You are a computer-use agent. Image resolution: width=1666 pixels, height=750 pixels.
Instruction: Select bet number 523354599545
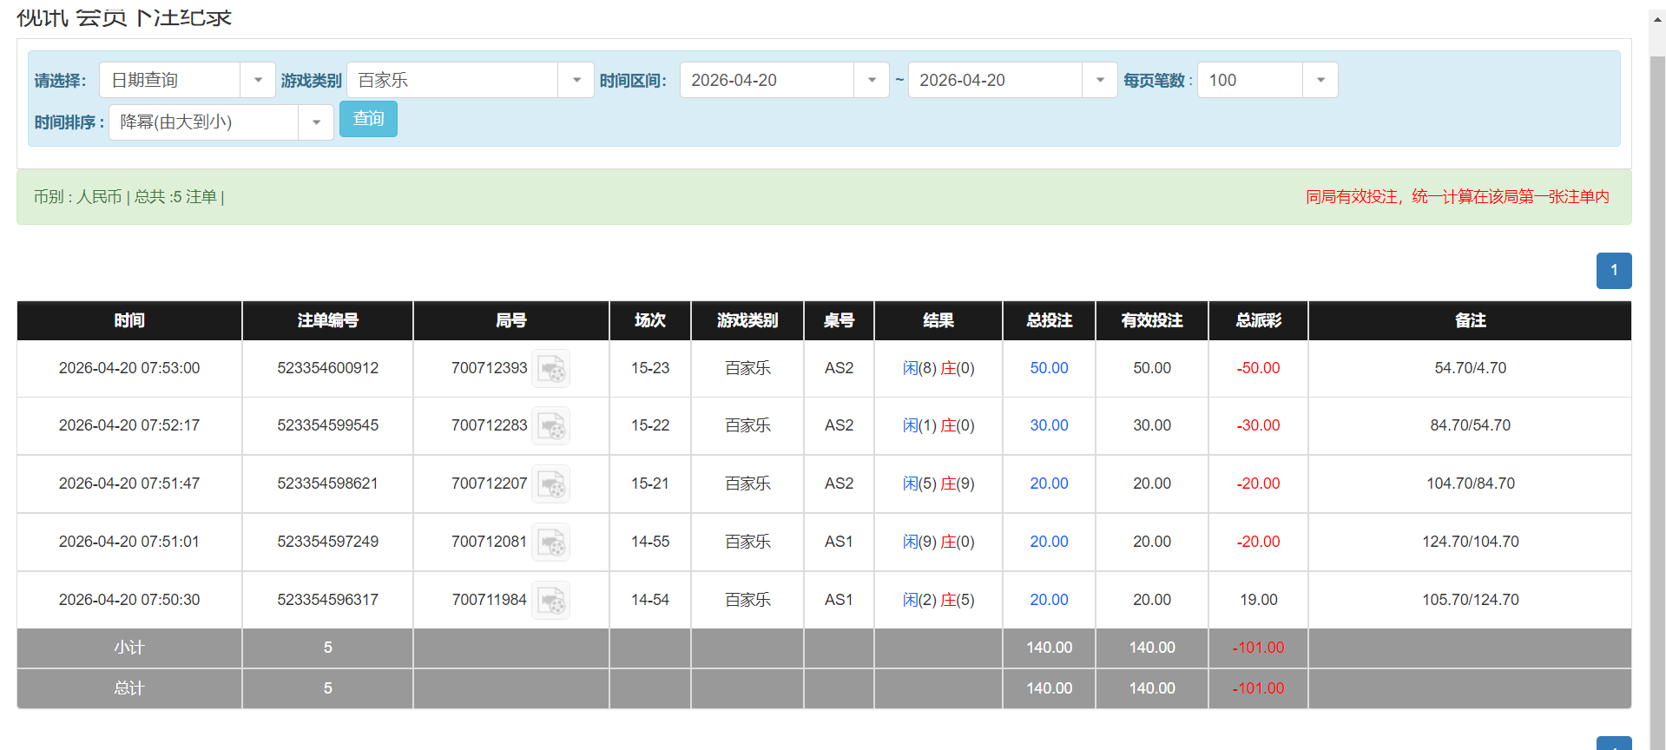pos(328,425)
